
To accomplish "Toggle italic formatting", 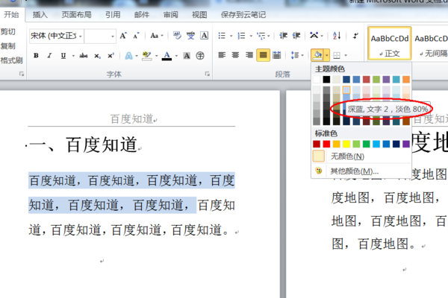I will 49,55.
